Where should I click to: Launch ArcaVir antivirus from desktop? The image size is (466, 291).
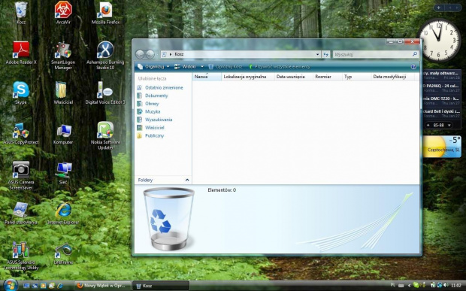pos(63,13)
